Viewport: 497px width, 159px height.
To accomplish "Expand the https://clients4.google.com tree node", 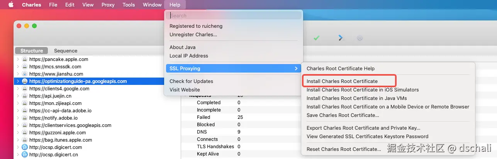I will pyautogui.click(x=18, y=89).
